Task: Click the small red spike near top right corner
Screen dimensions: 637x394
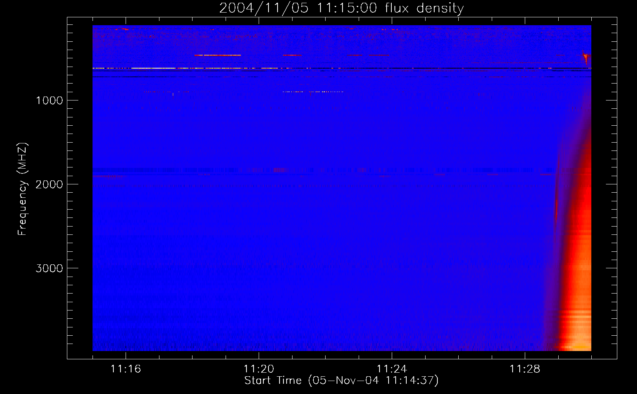Action: pos(586,57)
